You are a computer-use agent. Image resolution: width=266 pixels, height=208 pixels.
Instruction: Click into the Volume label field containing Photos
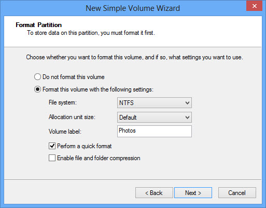tap(155, 131)
